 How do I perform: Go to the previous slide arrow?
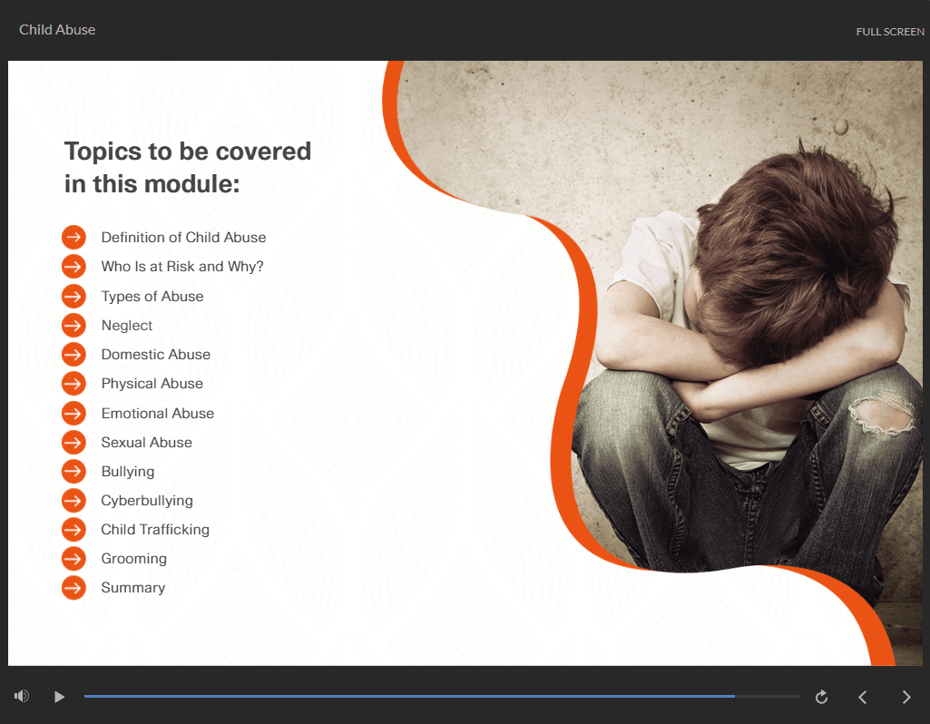click(863, 697)
